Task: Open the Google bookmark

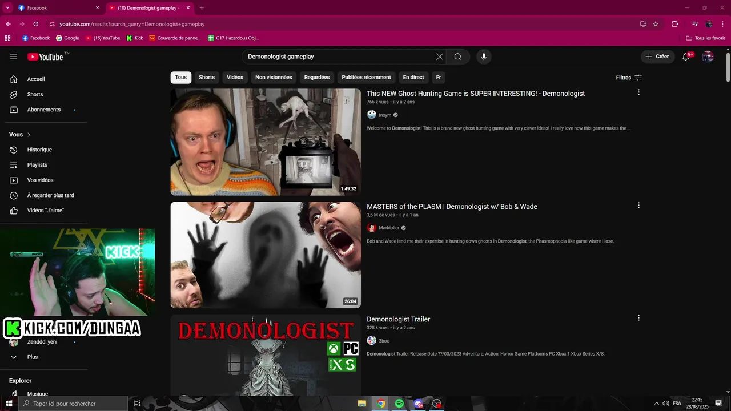Action: click(67, 38)
